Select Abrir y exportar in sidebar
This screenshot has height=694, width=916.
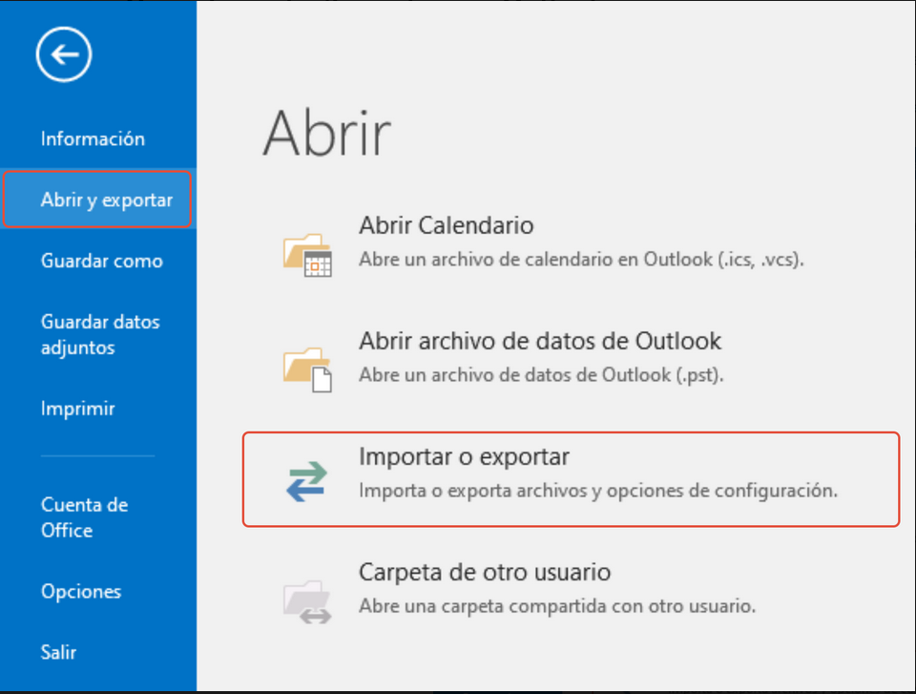pos(97,200)
